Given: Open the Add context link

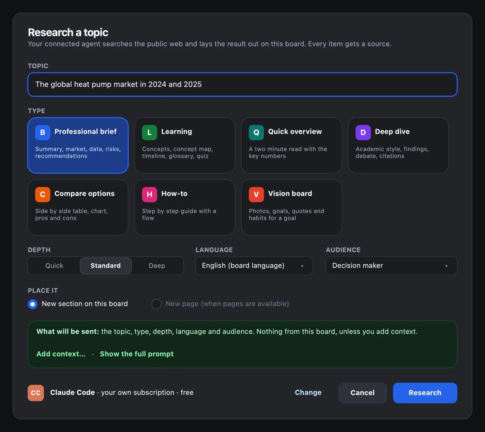Looking at the screenshot, I should pyautogui.click(x=61, y=354).
